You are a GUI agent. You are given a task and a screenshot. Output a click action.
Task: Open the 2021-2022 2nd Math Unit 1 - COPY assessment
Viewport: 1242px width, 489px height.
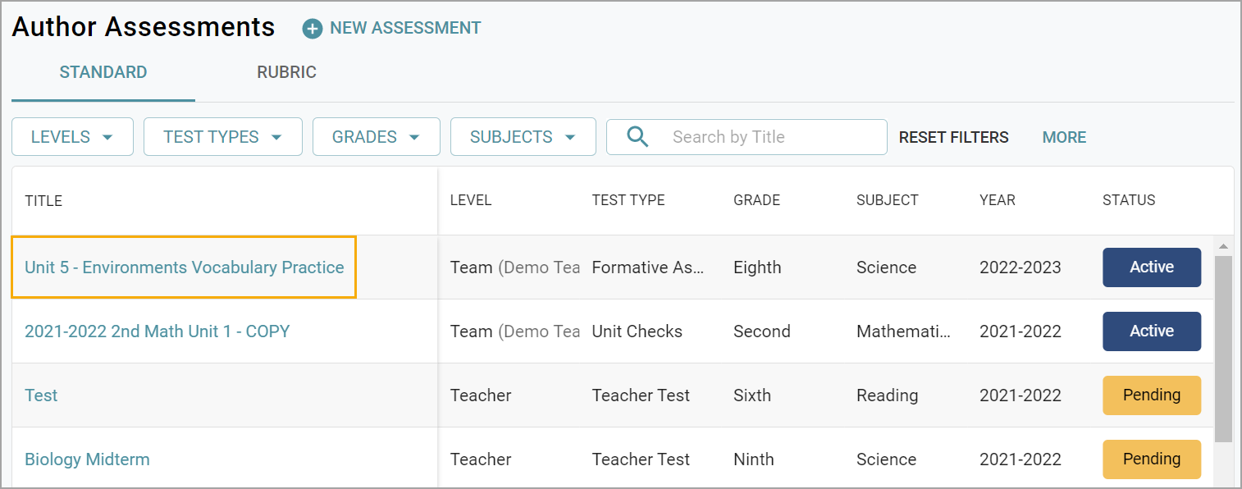point(158,331)
